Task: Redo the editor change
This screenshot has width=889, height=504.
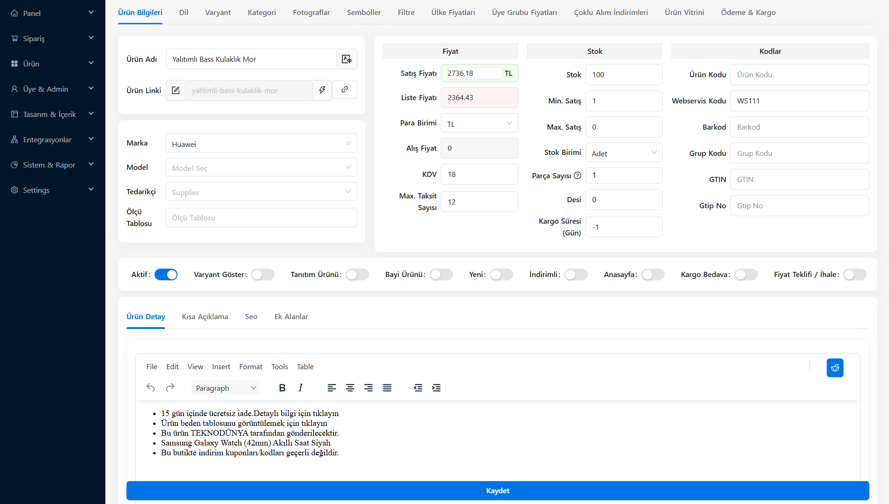Action: 170,387
